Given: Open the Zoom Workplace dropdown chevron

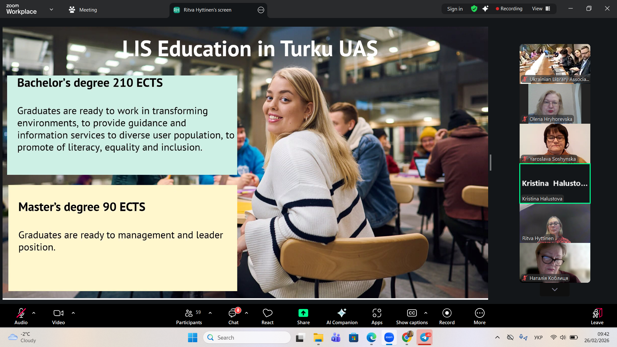Looking at the screenshot, I should pyautogui.click(x=51, y=9).
